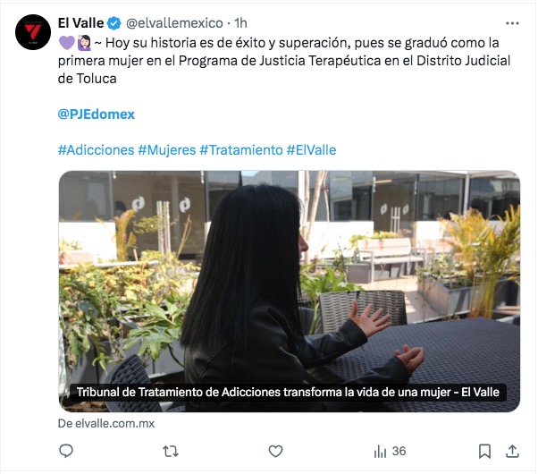Open the #ElValle hashtag
The height and width of the screenshot is (474, 538).
pyautogui.click(x=311, y=150)
